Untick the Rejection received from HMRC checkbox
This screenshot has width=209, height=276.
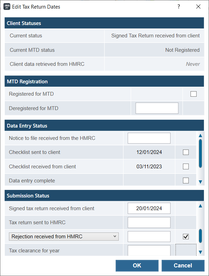pos(186,237)
